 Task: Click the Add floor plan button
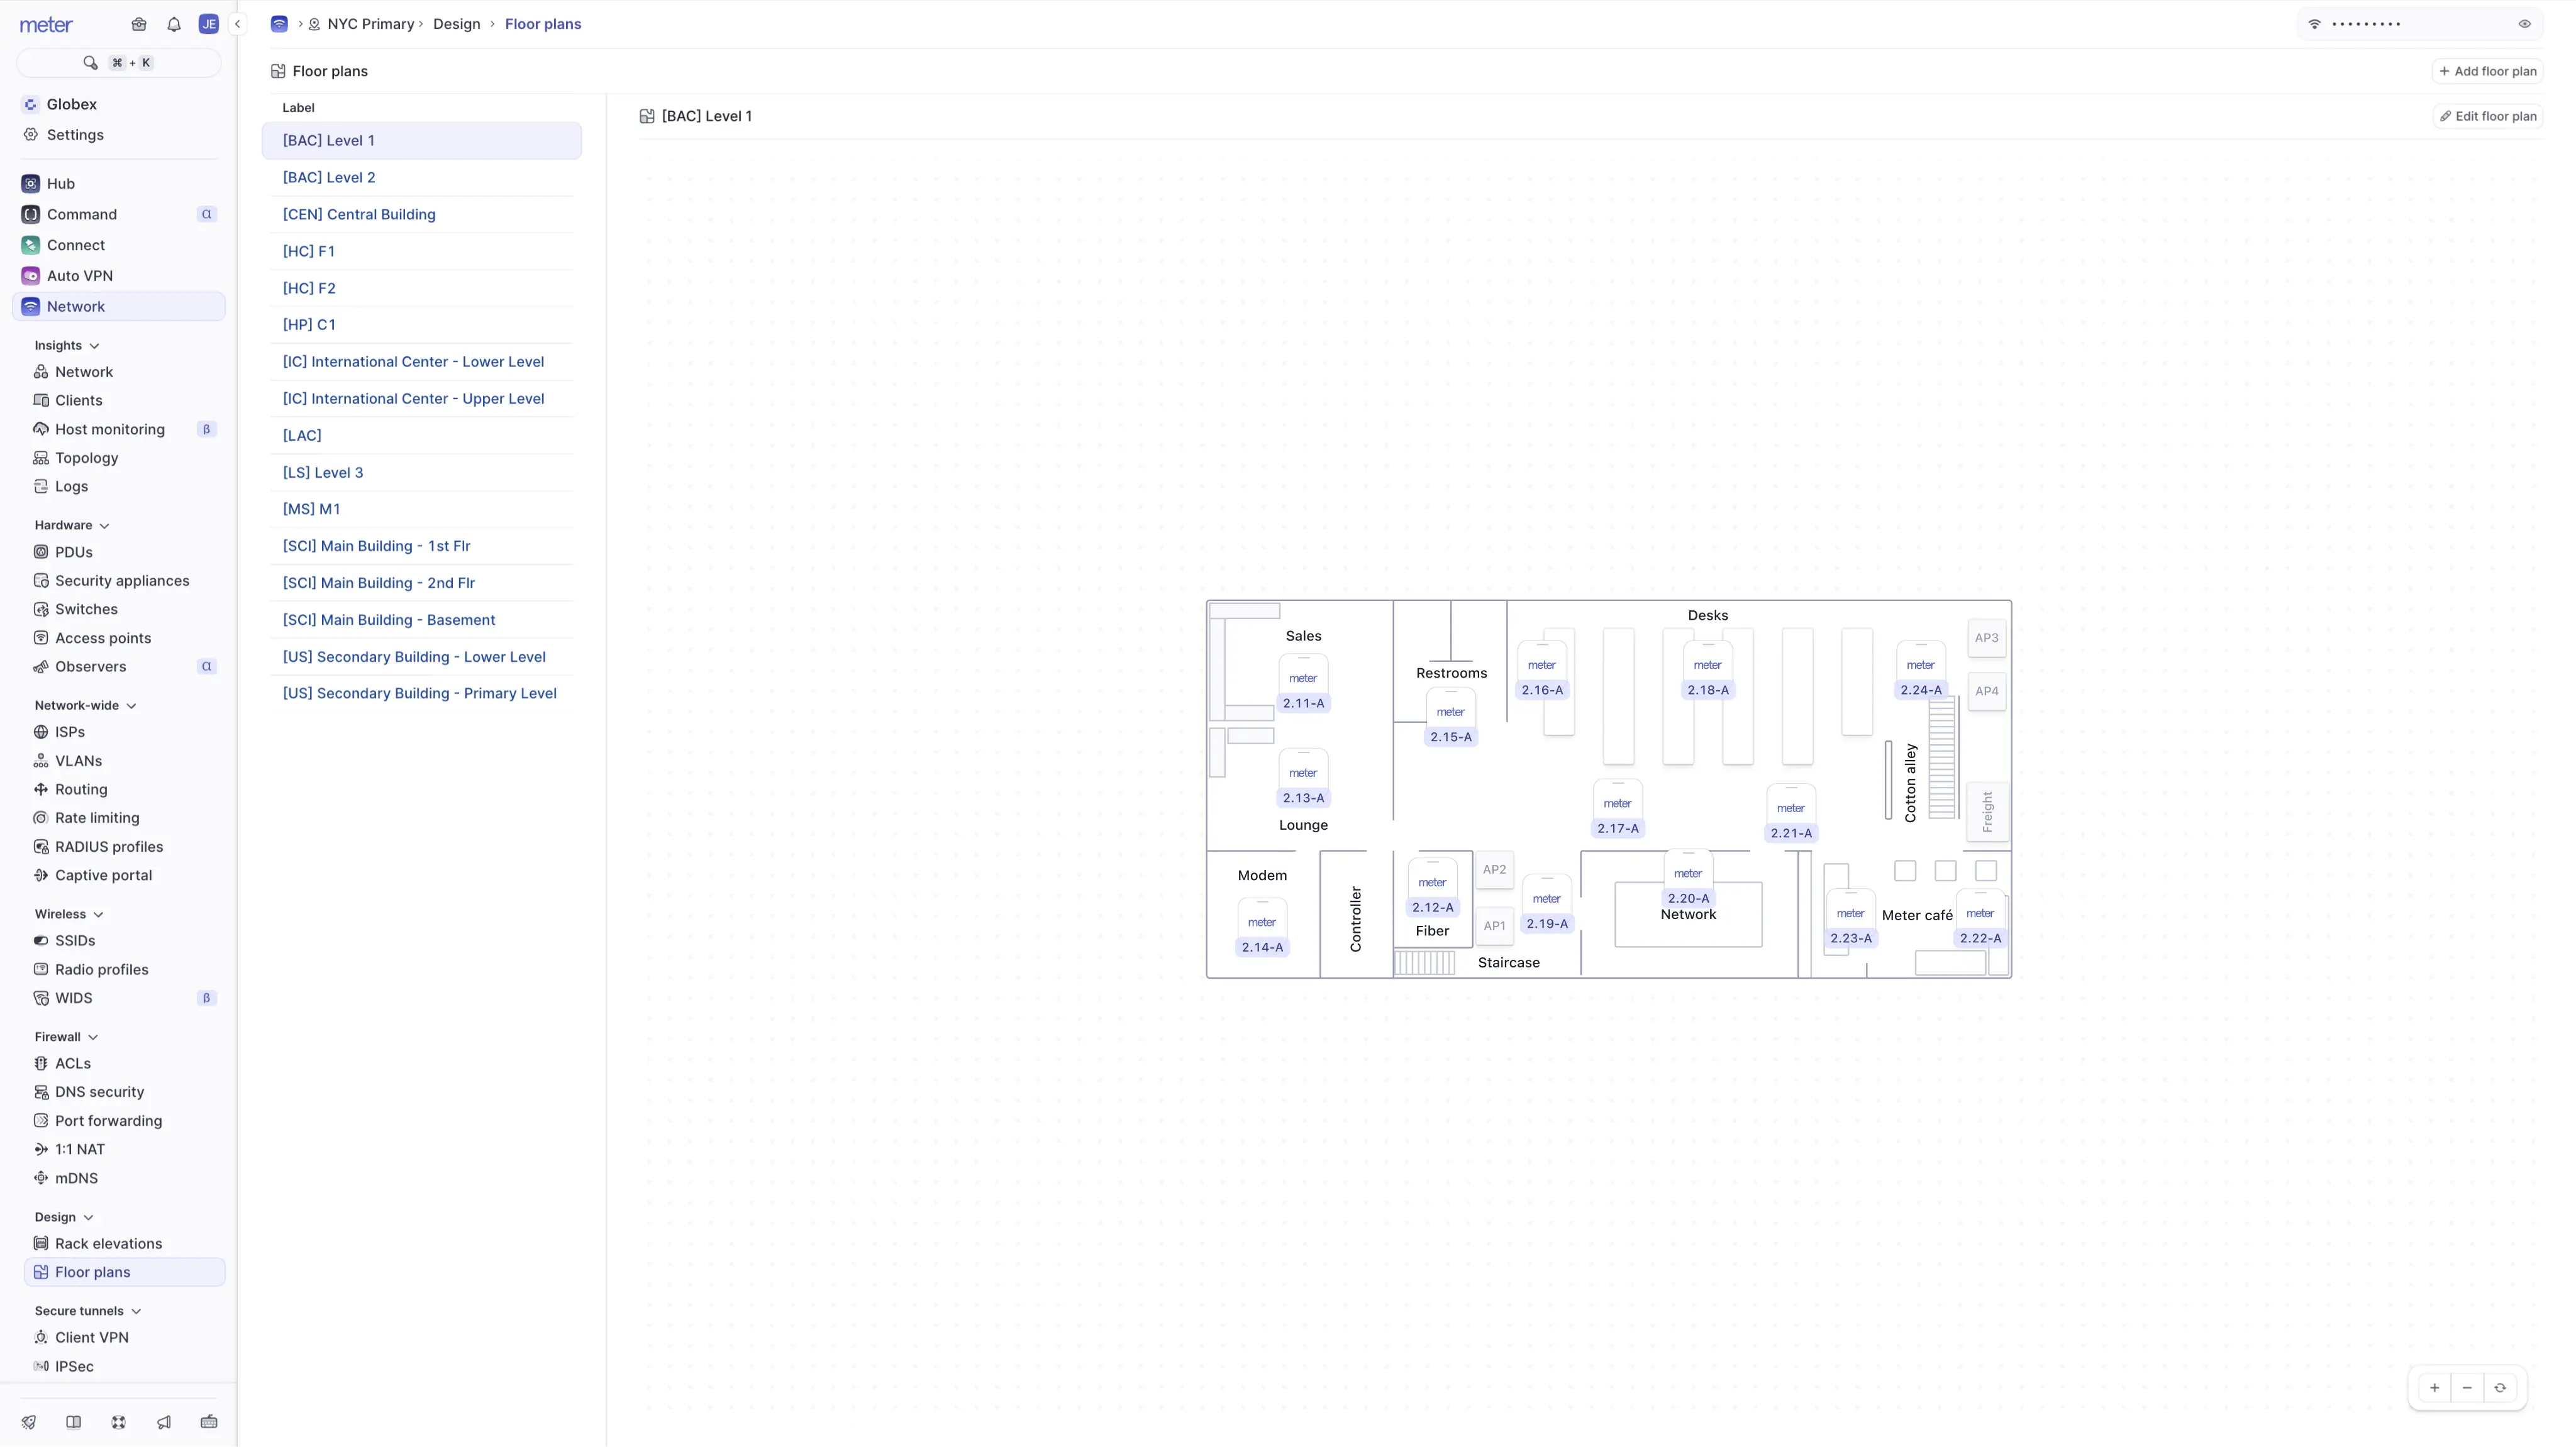click(2487, 71)
